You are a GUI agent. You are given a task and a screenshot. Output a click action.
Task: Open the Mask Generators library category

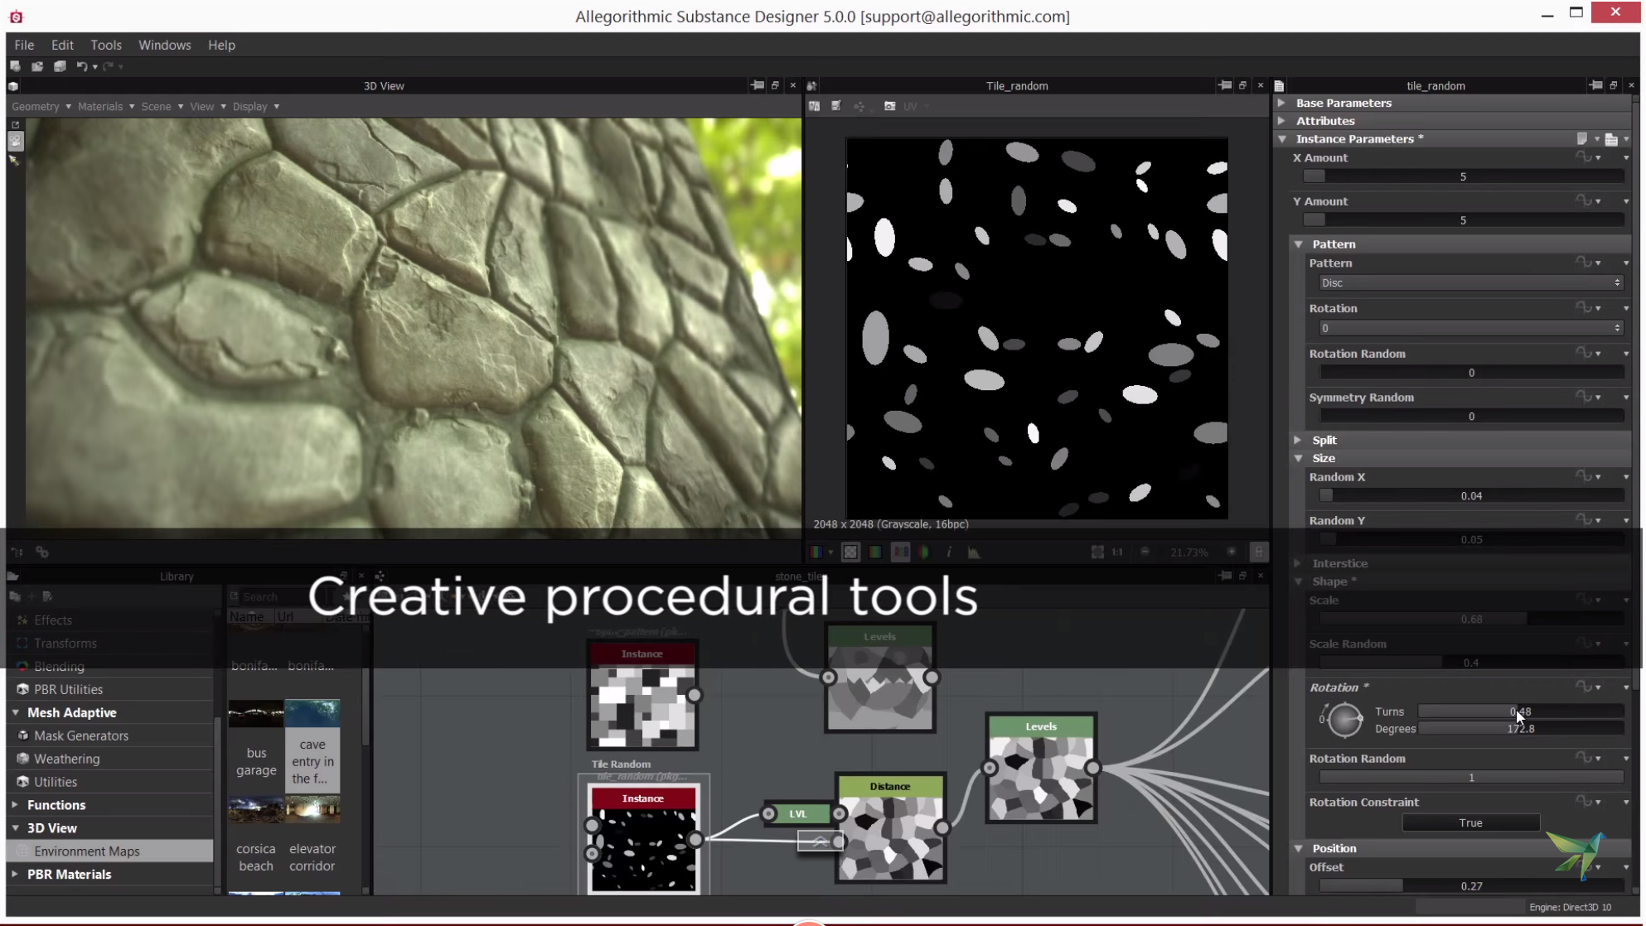pos(80,735)
